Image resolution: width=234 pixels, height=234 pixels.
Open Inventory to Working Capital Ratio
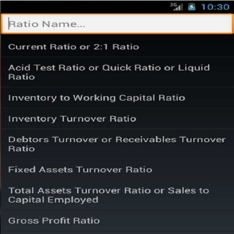coord(117,98)
